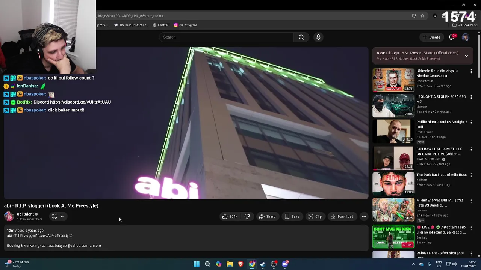Open File Explorer from taskbar
481x270 pixels.
(230, 264)
